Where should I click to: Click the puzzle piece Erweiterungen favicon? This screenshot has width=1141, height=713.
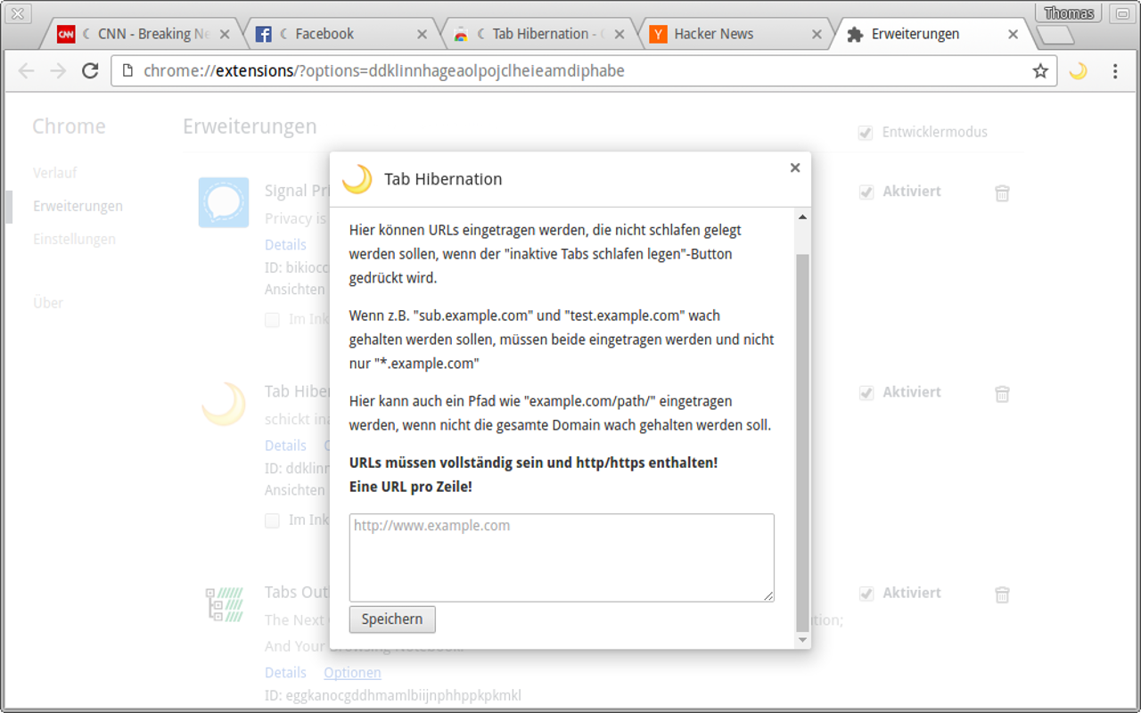(855, 35)
